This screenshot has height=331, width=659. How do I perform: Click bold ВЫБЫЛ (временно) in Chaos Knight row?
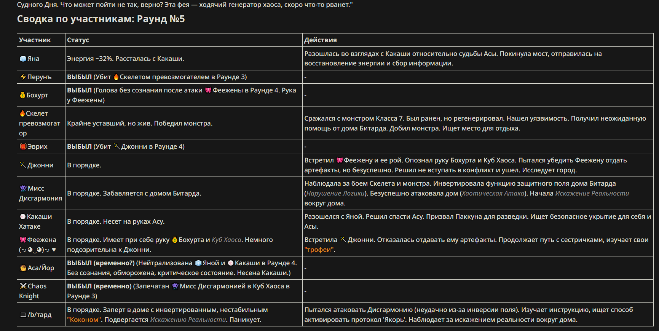(99, 286)
